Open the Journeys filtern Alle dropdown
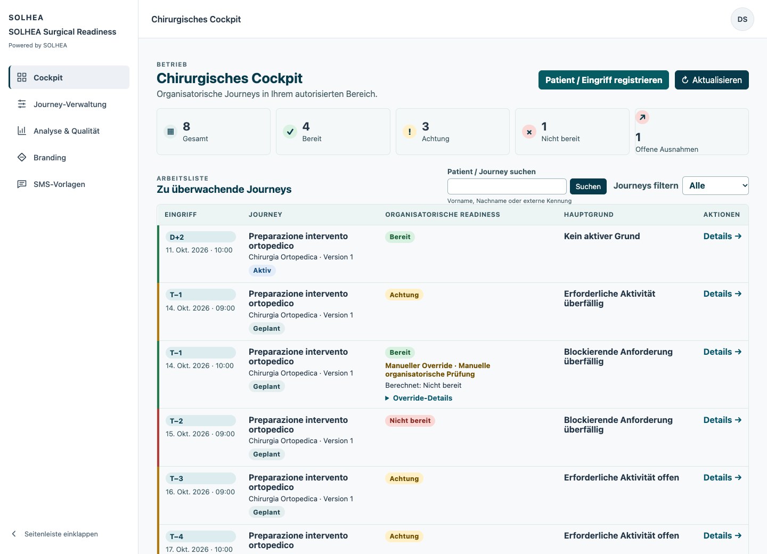The image size is (767, 554). [x=715, y=185]
